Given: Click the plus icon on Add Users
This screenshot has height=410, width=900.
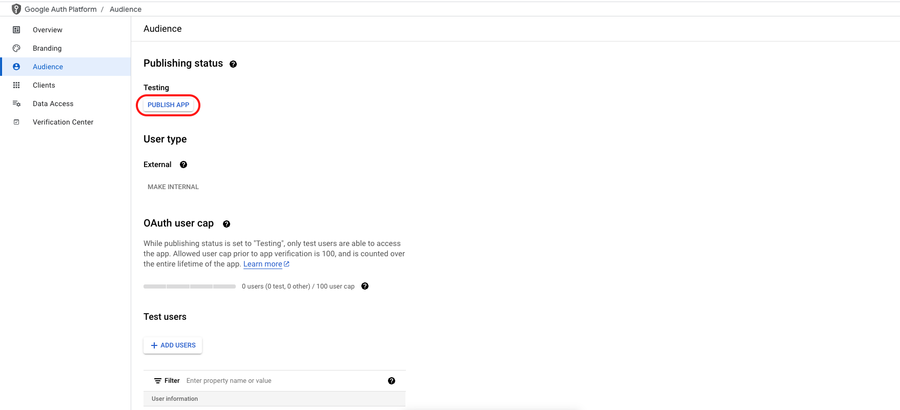Looking at the screenshot, I should coord(154,345).
